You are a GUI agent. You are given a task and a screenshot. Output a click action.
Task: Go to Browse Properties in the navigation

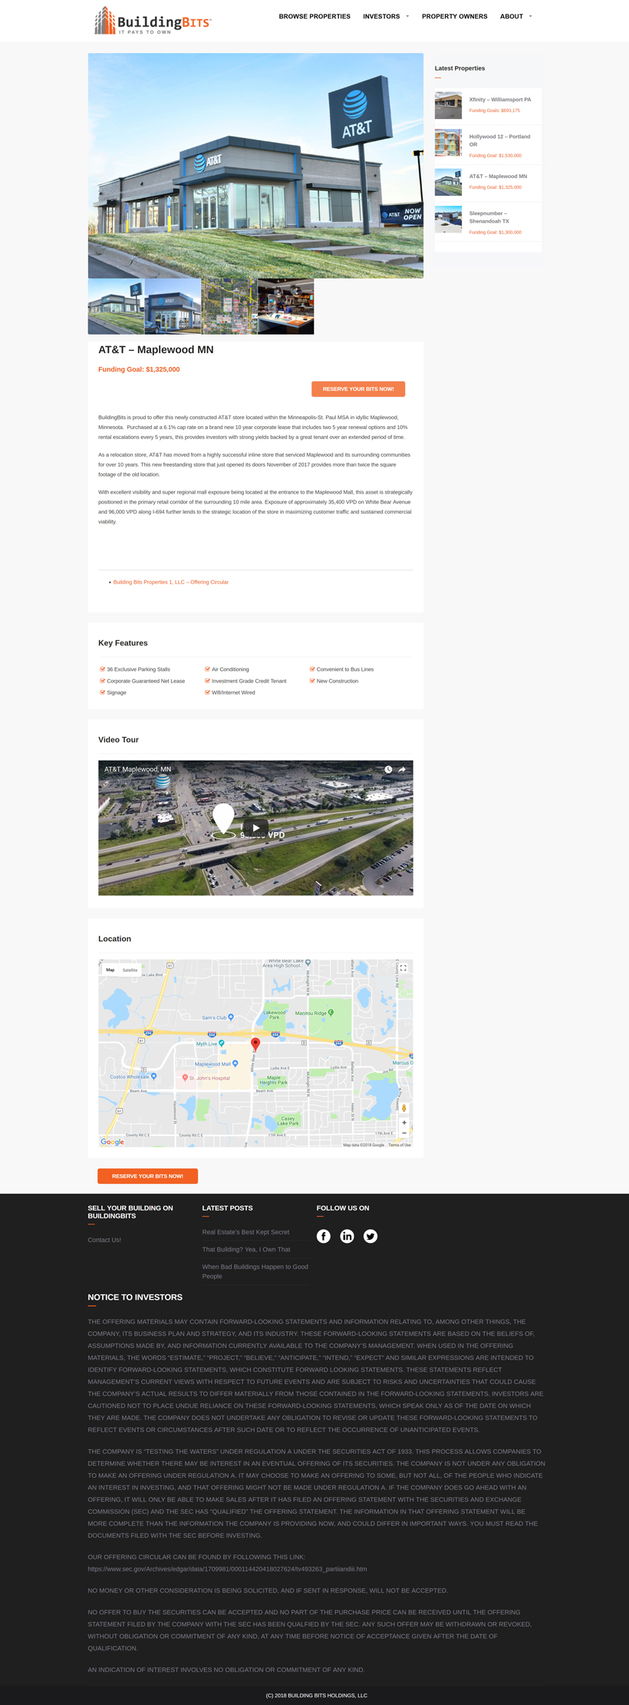[x=314, y=16]
